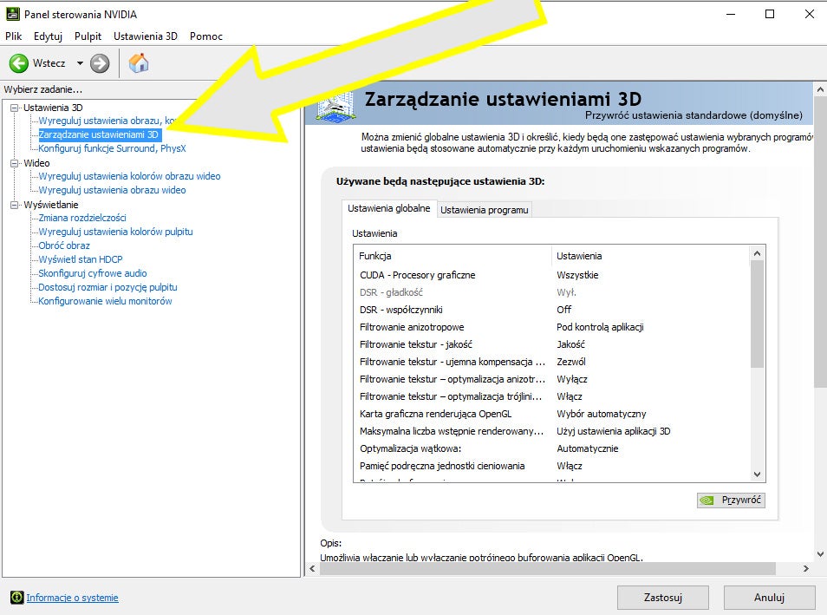Click the settings list scroll up arrow
This screenshot has width=827, height=615.
coord(758,253)
